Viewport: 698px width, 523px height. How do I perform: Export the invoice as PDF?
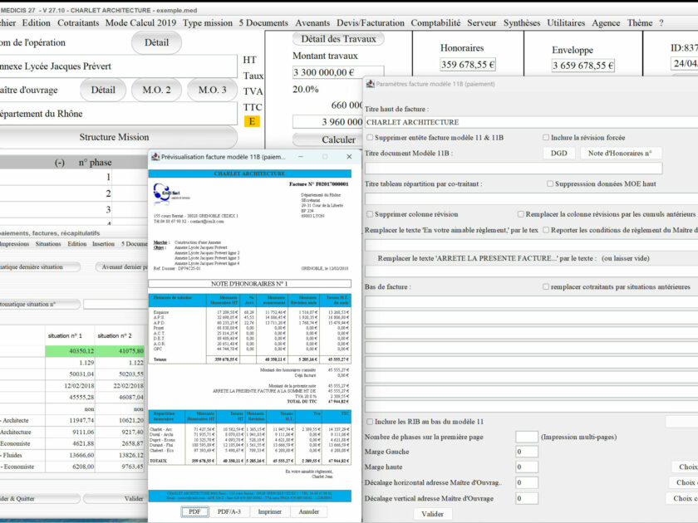194,512
